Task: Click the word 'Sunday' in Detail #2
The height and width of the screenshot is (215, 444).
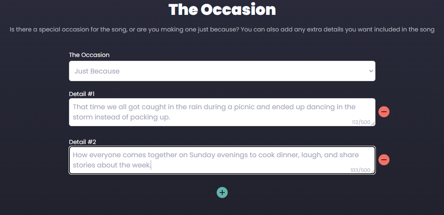Action: (202, 155)
